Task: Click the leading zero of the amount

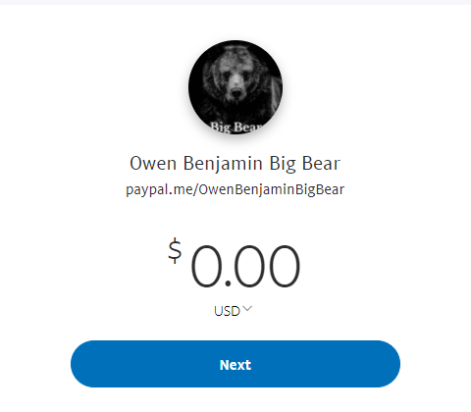Action: 207,266
